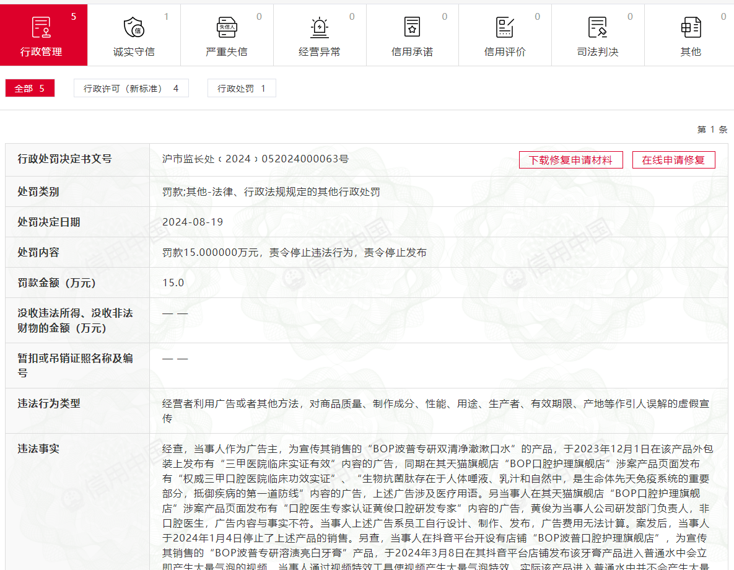The width and height of the screenshot is (734, 570).
Task: Click the 在线申请修复 button
Action: pyautogui.click(x=673, y=159)
